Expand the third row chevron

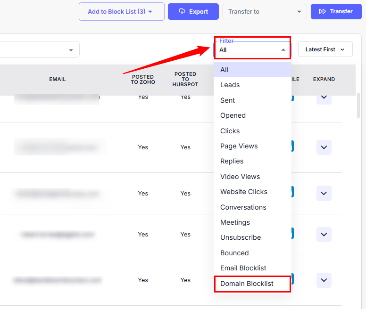click(x=324, y=193)
